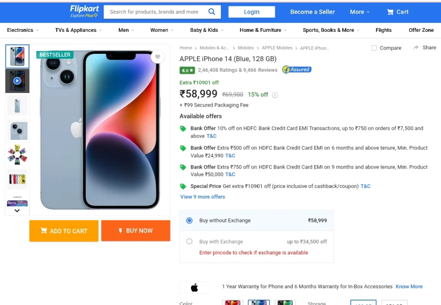Play the product video thumbnail
The height and width of the screenshot is (305, 441).
pyautogui.click(x=17, y=81)
